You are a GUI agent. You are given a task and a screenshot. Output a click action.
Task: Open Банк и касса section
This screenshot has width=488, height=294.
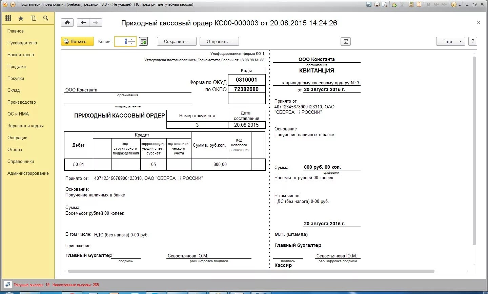(21, 55)
